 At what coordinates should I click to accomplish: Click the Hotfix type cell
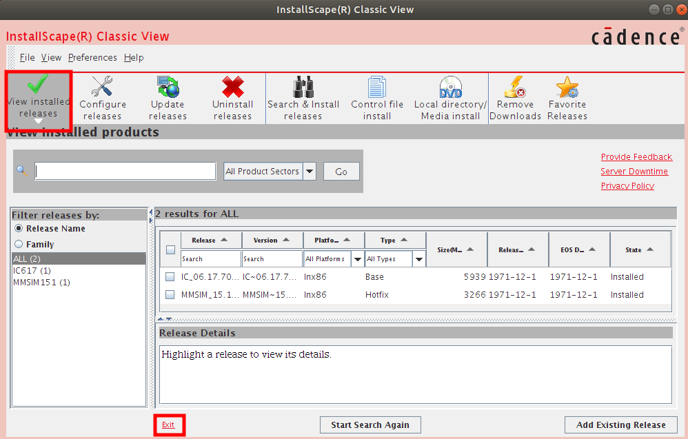[377, 295]
